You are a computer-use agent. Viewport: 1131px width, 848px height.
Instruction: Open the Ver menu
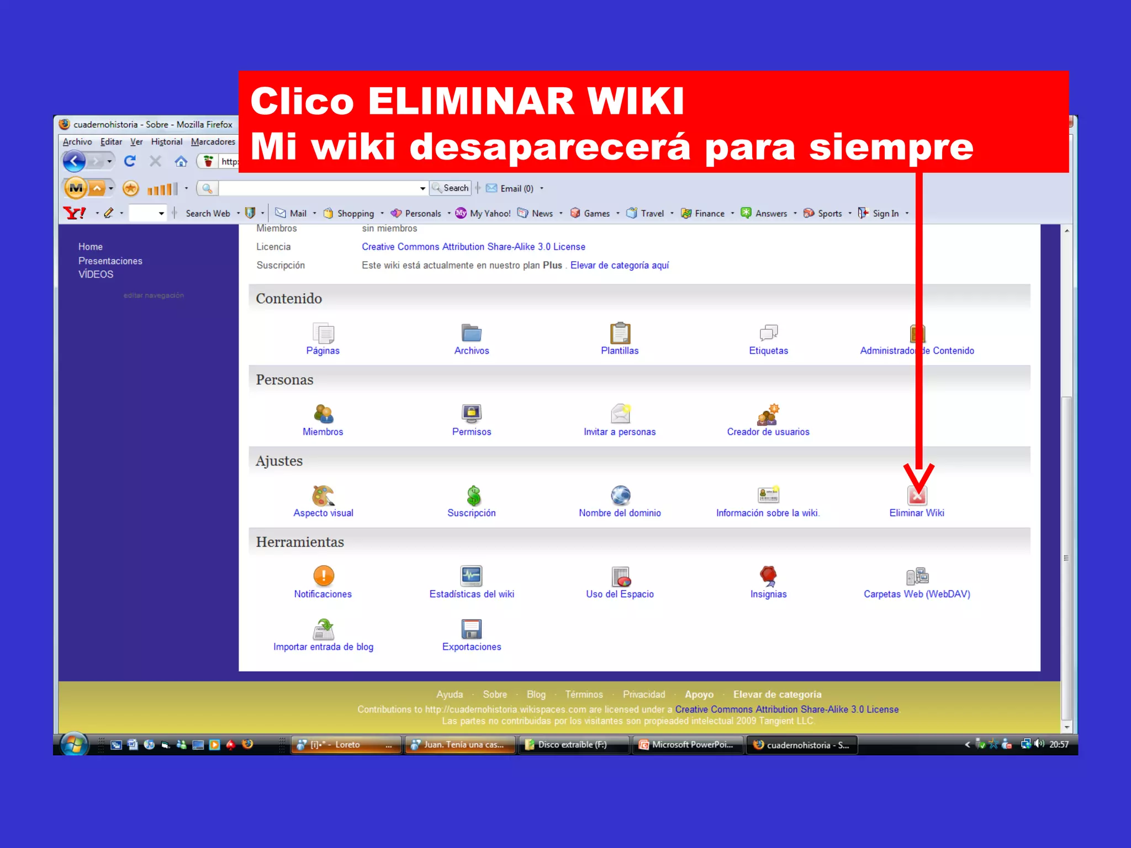[x=136, y=142]
